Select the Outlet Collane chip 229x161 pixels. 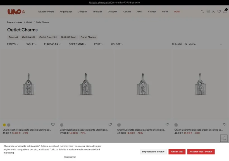pyautogui.click(x=68, y=37)
